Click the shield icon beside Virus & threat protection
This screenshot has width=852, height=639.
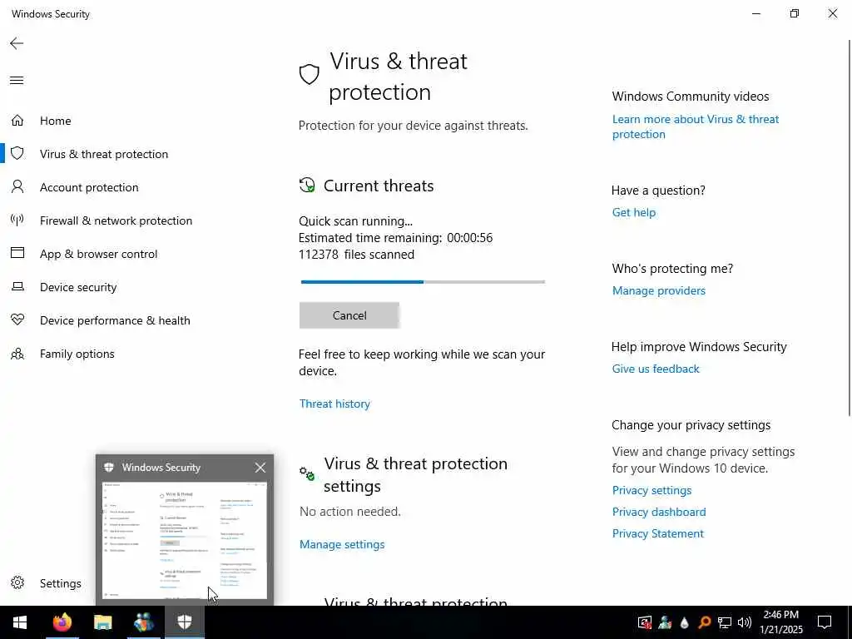point(17,153)
